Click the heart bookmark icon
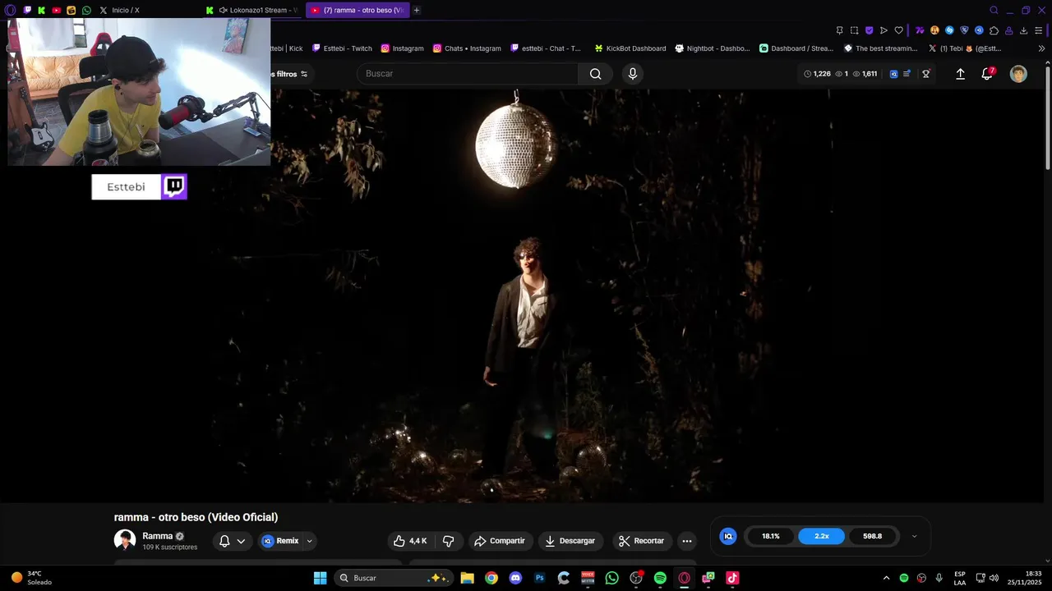The width and height of the screenshot is (1052, 591). pyautogui.click(x=898, y=30)
